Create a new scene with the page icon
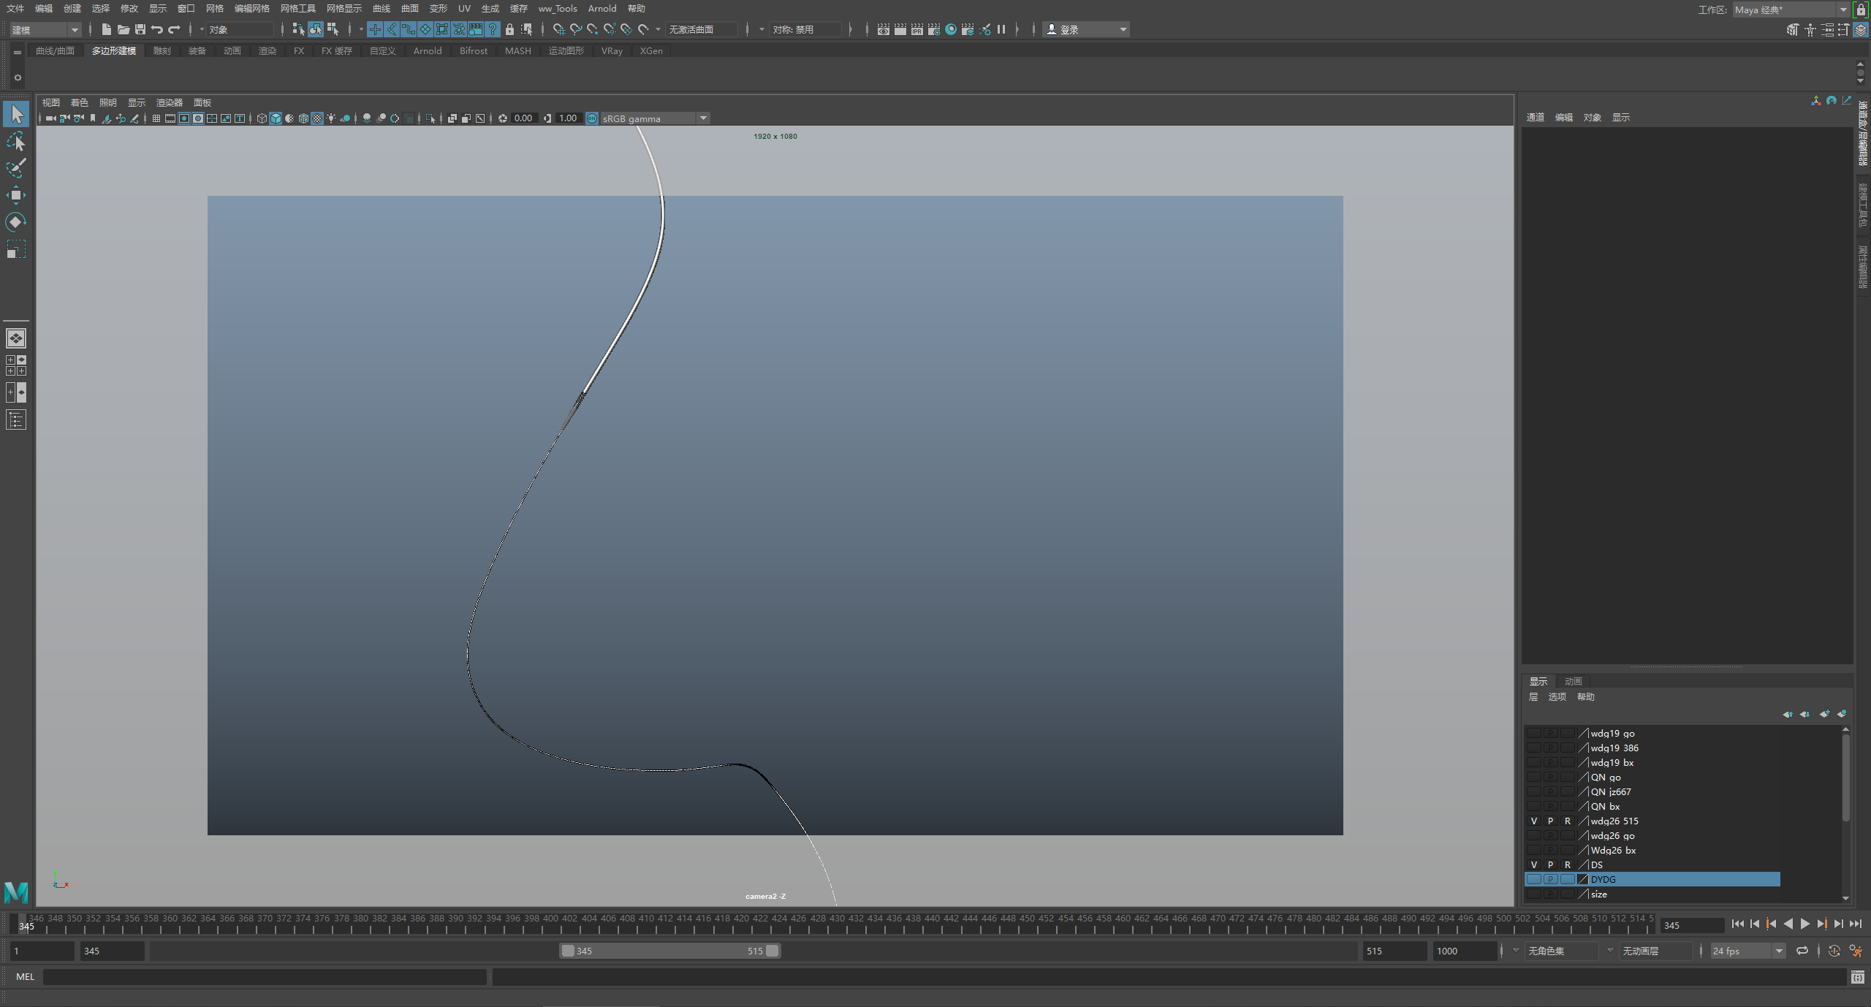This screenshot has width=1871, height=1007. coord(107,29)
